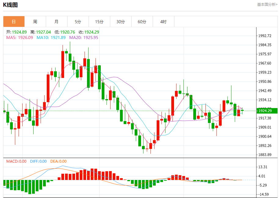Select the 日 daily chart tab
This screenshot has width=280, height=198.
[x=14, y=22]
